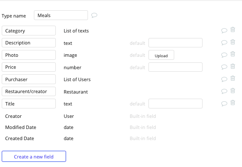Image resolution: width=242 pixels, height=167 pixels.
Task: Click trash icon for Purchaser field
Action: pyautogui.click(x=233, y=78)
